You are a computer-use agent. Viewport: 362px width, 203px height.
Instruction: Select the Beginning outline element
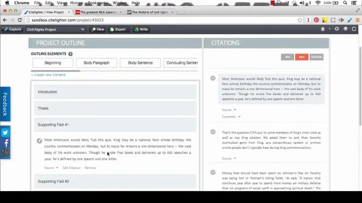pyautogui.click(x=53, y=63)
